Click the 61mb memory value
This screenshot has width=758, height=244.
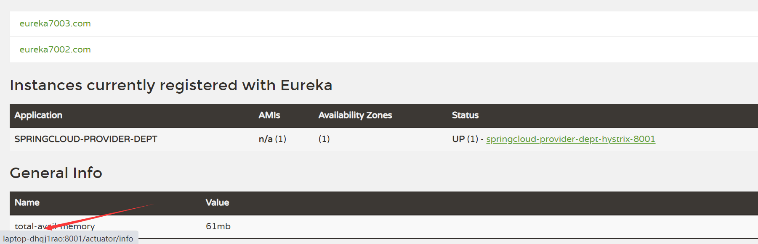(x=218, y=226)
